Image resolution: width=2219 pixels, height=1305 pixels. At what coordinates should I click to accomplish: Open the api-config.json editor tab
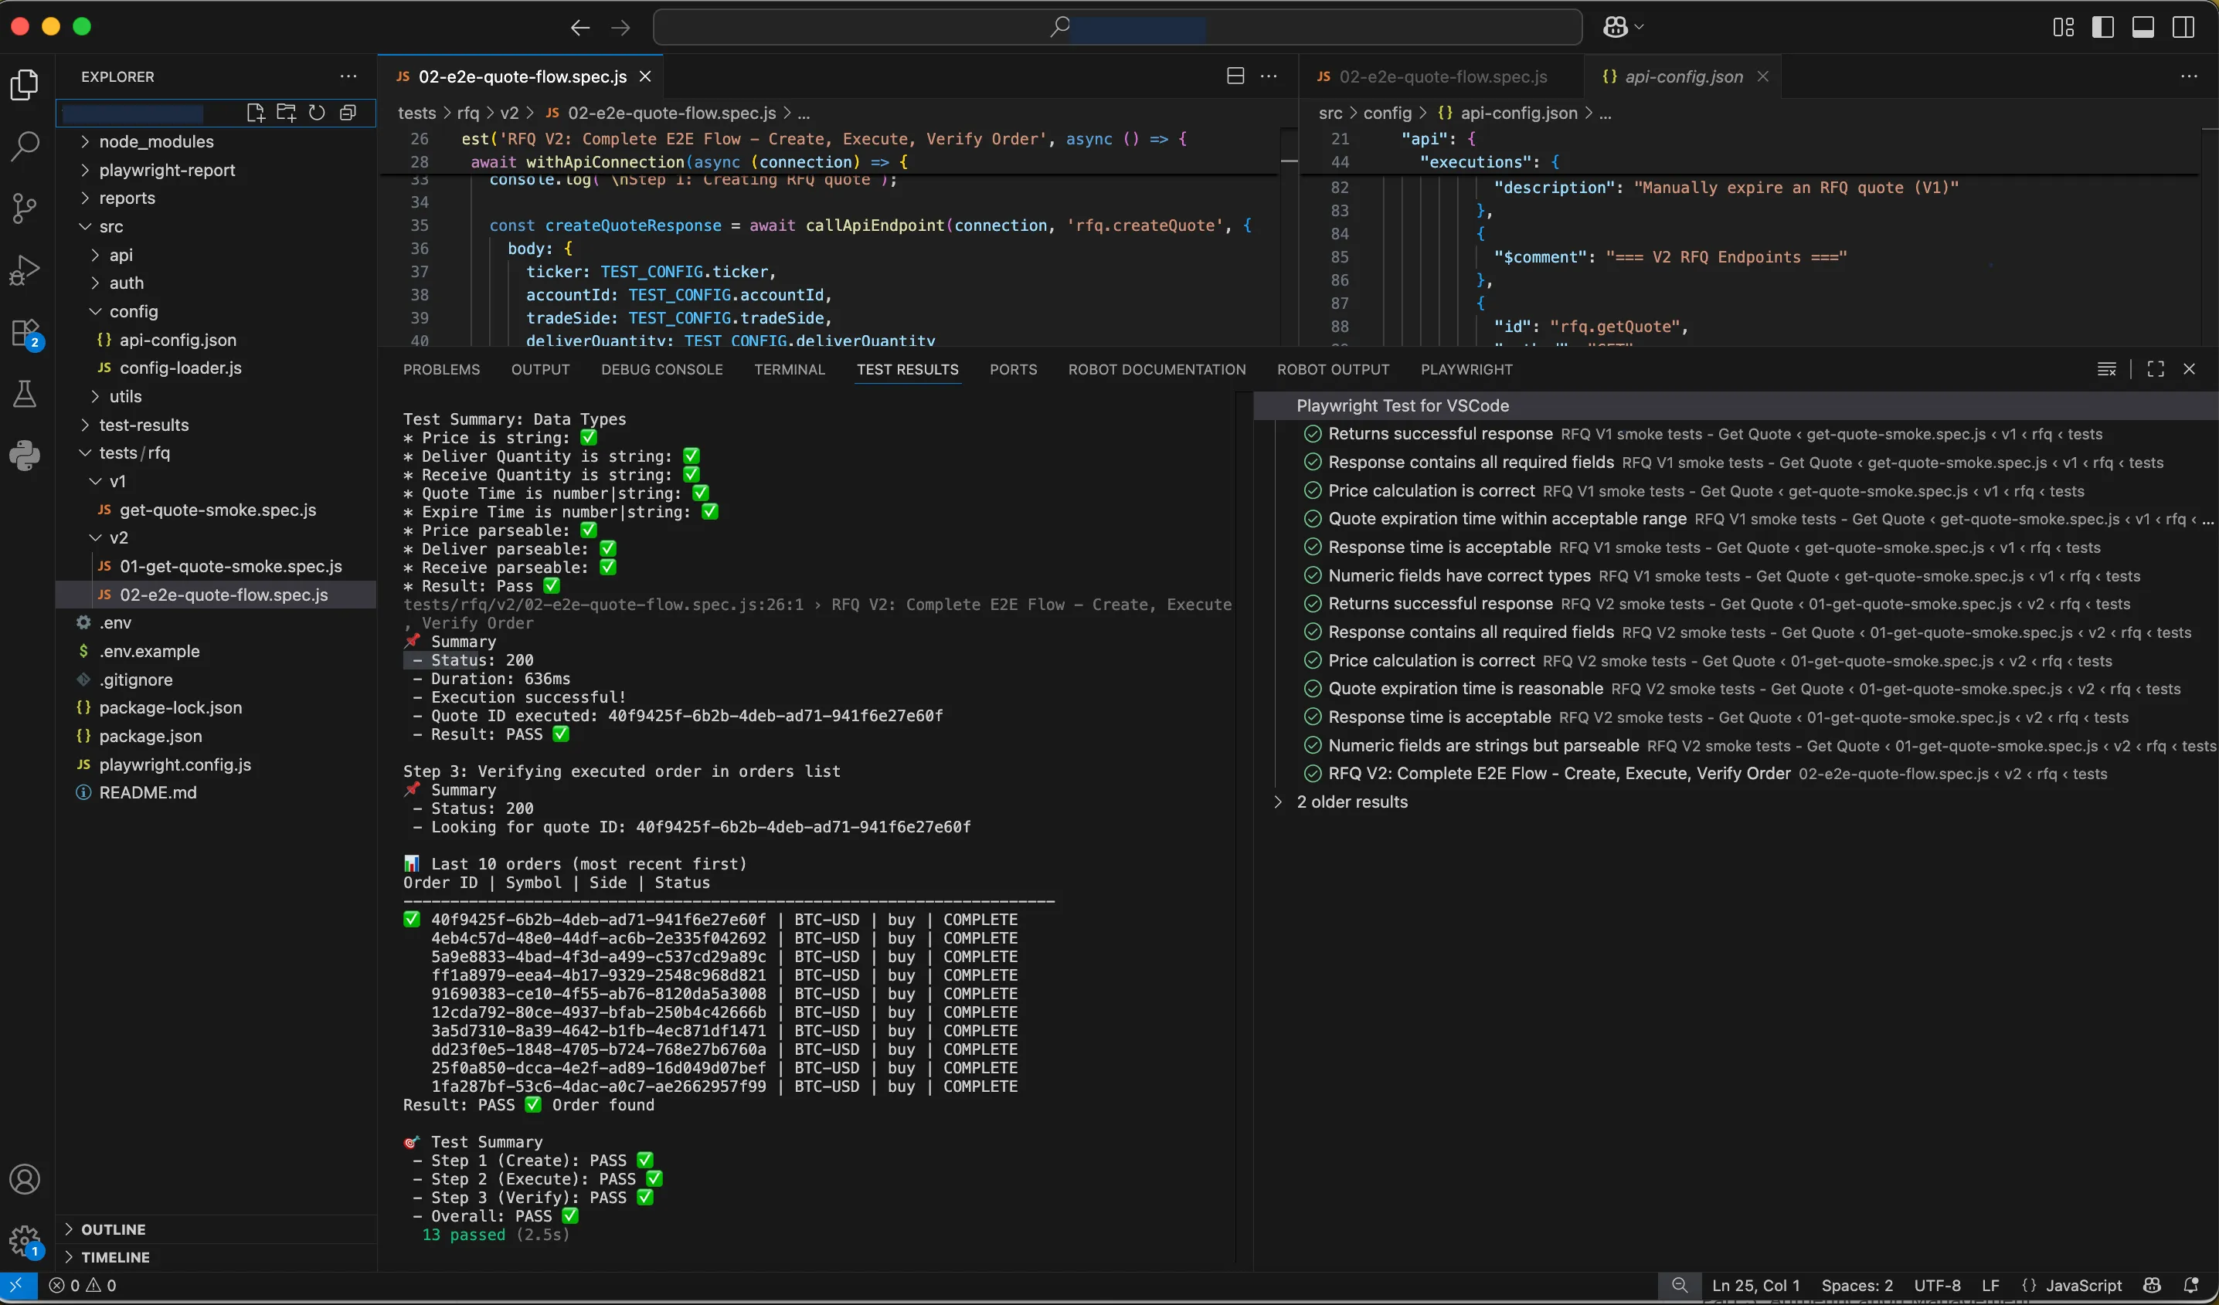click(1683, 76)
